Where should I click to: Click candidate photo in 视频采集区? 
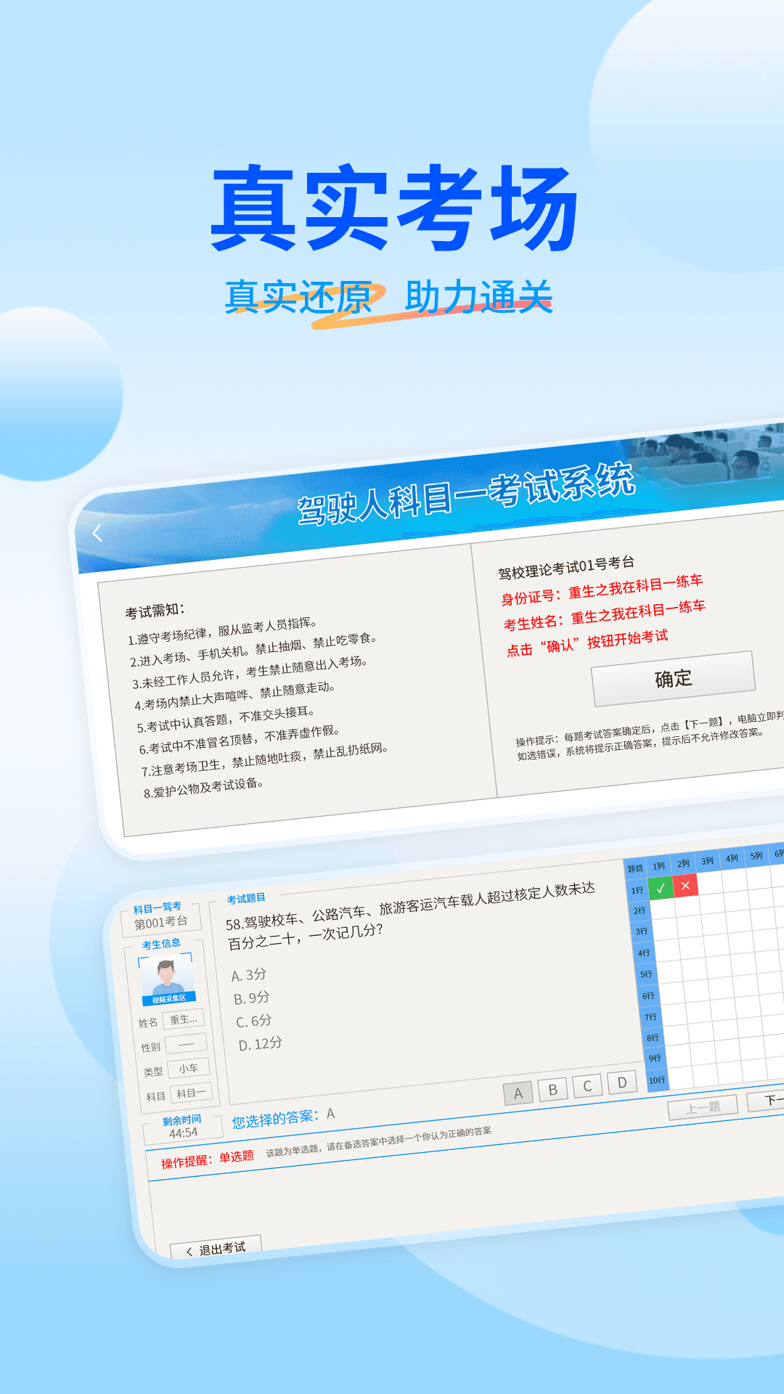167,979
